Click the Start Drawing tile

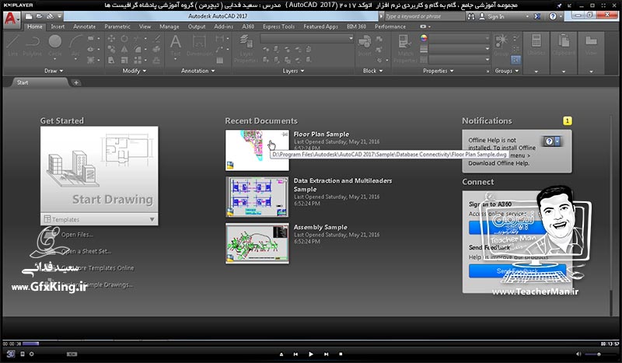coord(100,169)
